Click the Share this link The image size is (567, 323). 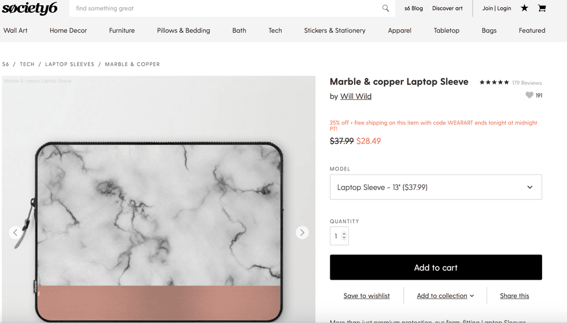tap(514, 296)
